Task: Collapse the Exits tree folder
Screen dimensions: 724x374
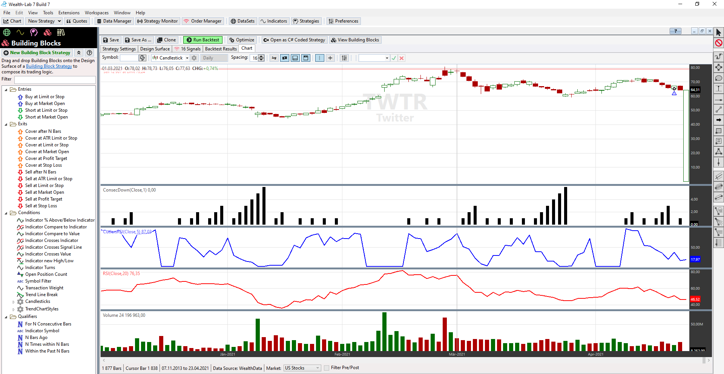Action: click(6, 124)
